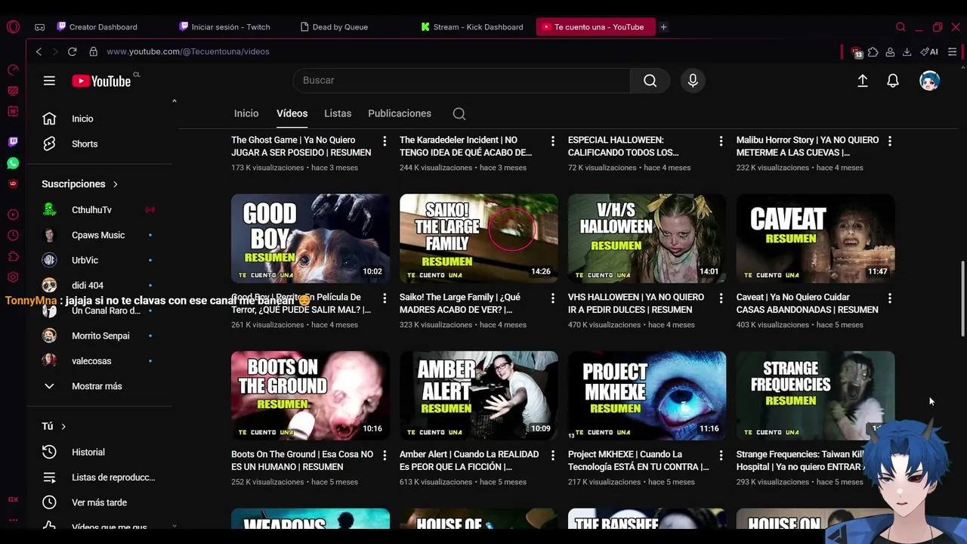The image size is (967, 544).
Task: Expand the Tú section arrow
Action: pyautogui.click(x=63, y=427)
